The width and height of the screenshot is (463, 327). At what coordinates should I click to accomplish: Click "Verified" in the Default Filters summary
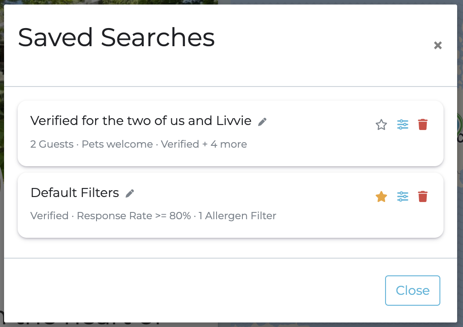point(49,216)
